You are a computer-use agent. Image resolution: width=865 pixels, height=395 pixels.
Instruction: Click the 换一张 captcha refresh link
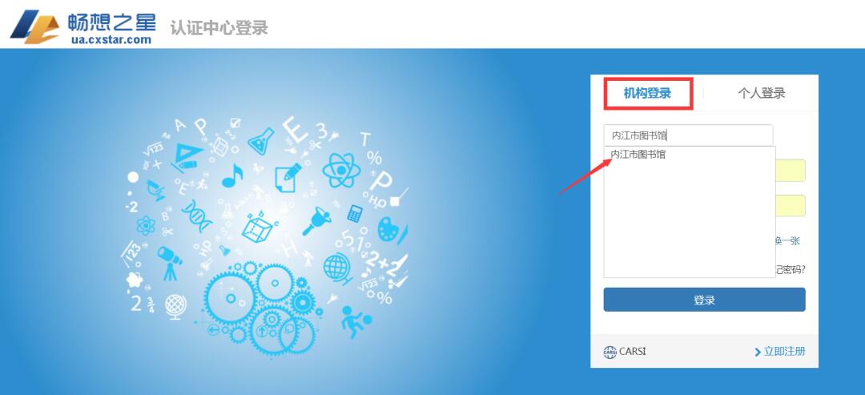tap(788, 241)
